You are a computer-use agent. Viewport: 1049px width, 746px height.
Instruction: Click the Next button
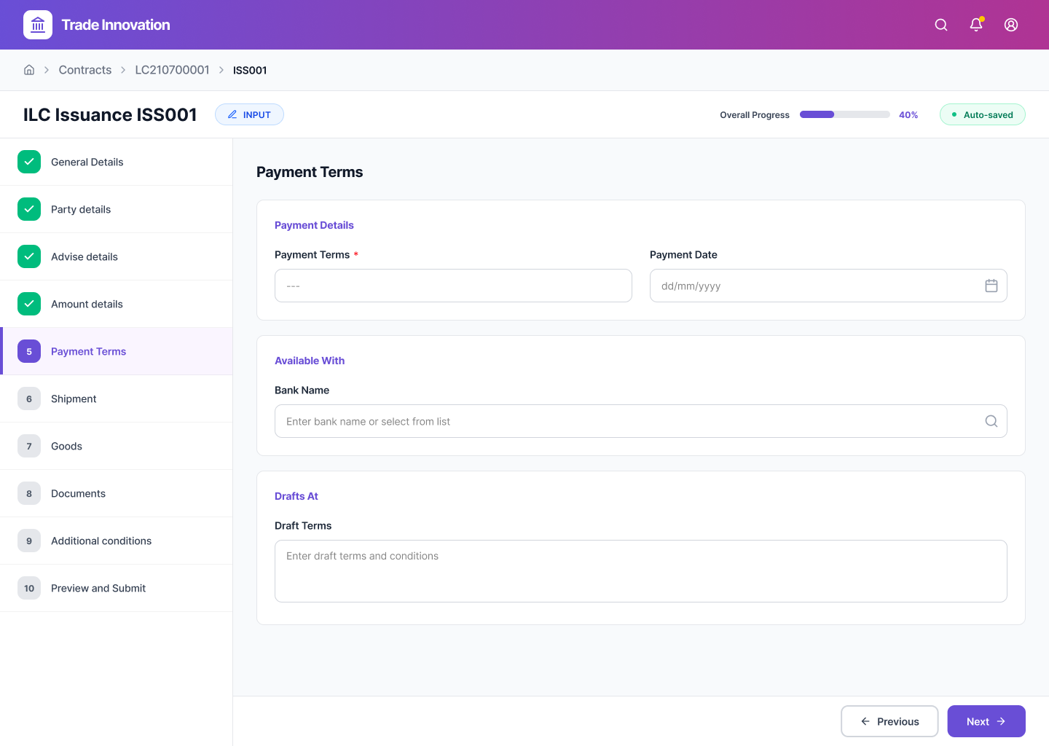click(986, 721)
